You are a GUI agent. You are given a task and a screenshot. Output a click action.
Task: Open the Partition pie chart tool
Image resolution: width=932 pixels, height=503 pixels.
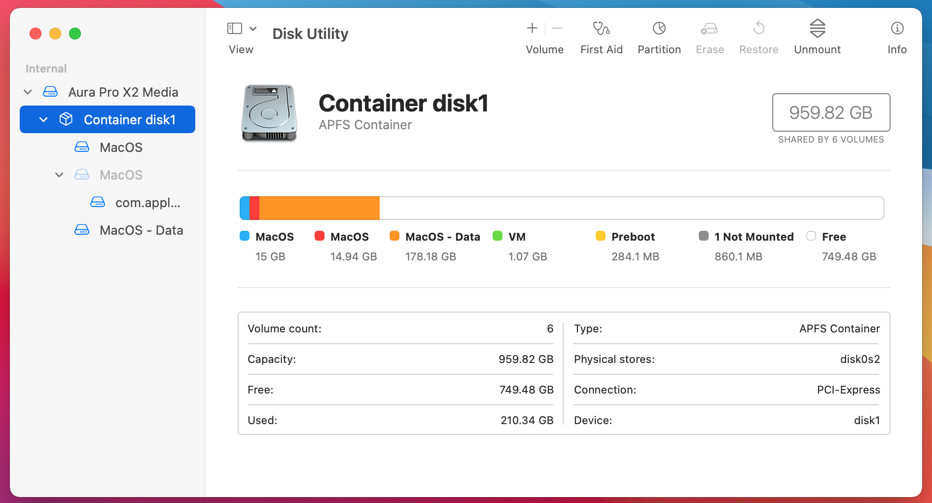point(659,29)
